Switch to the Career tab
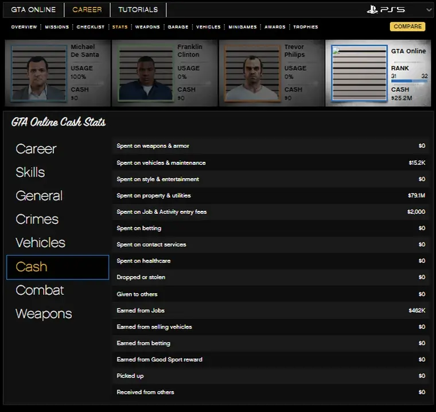 tap(87, 10)
